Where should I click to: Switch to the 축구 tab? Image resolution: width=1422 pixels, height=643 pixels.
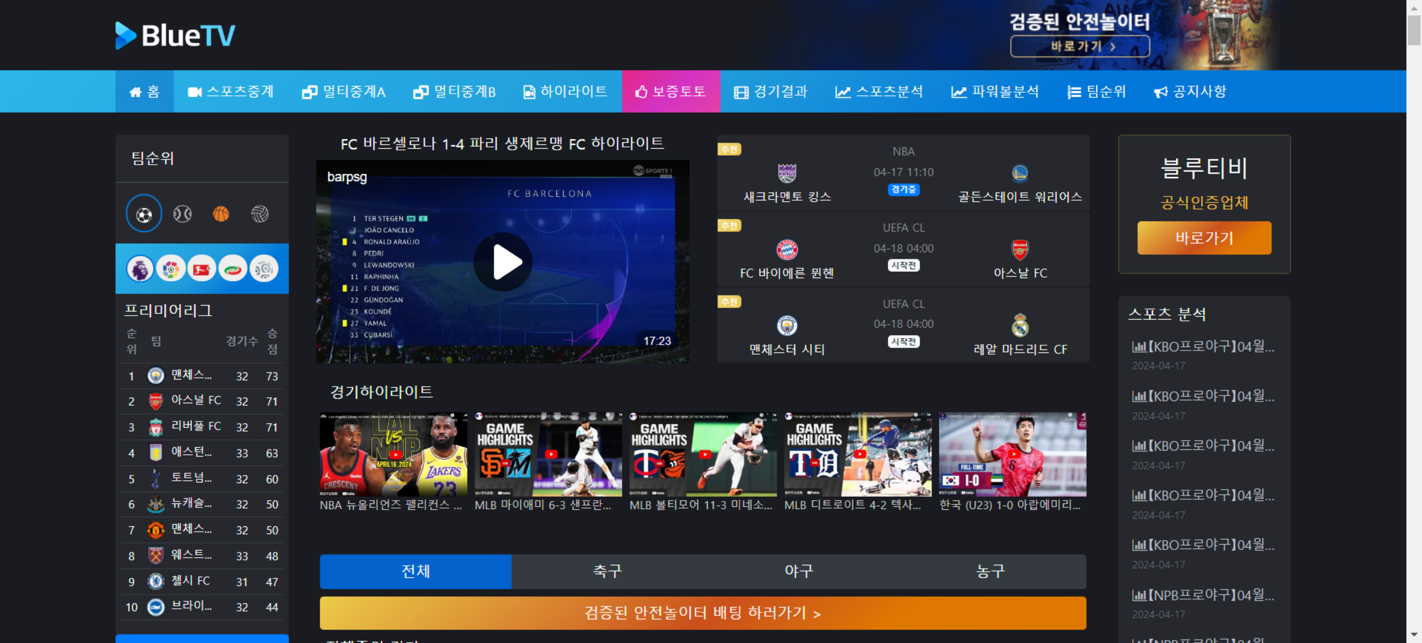point(607,571)
